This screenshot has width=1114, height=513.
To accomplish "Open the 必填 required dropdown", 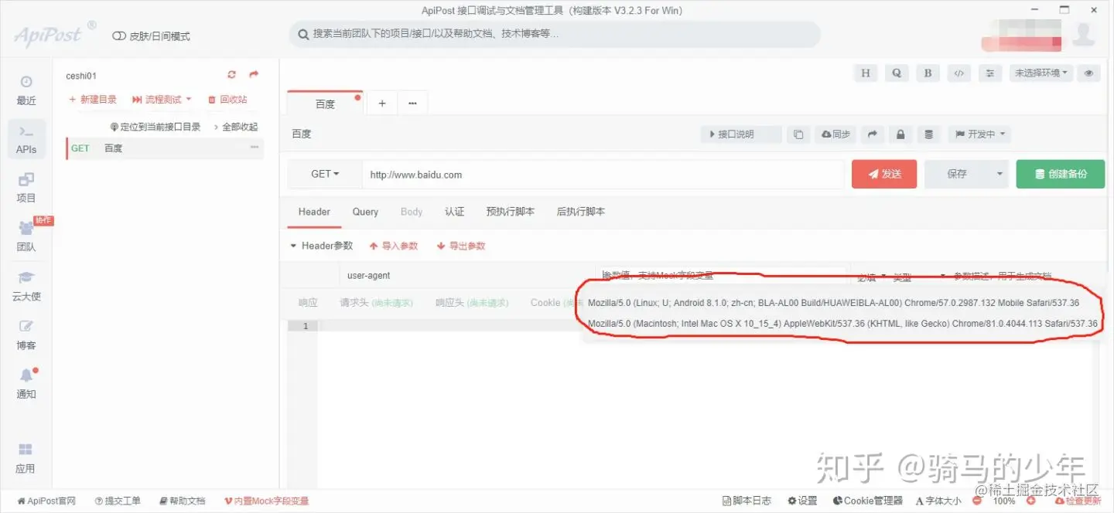I will [872, 277].
